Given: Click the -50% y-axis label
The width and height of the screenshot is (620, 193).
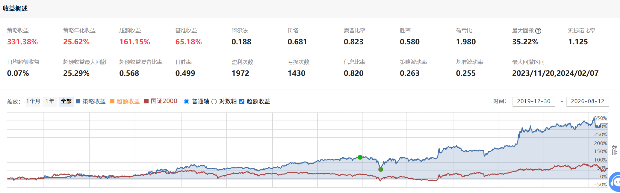Looking at the screenshot, I should point(601,185).
